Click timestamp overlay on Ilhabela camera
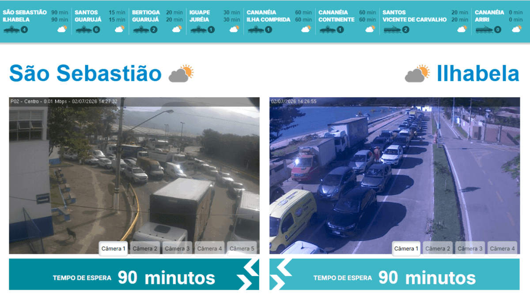Image resolution: width=530 pixels, height=298 pixels. point(294,102)
